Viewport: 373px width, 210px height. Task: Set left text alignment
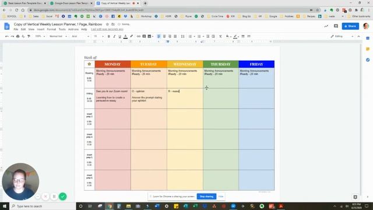159,36
